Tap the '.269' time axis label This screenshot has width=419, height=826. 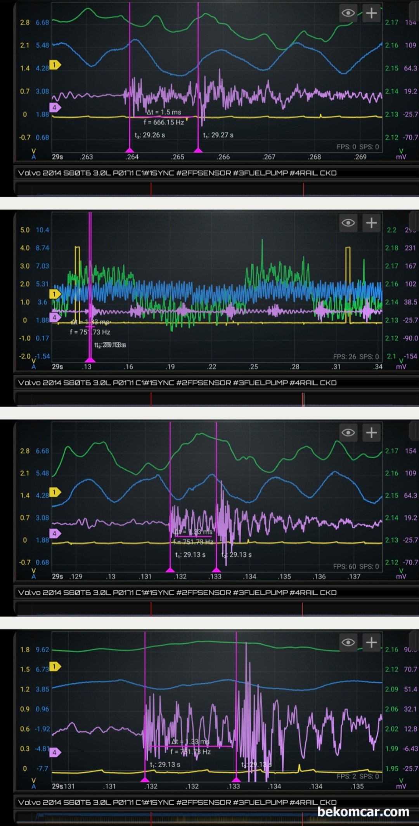[x=360, y=157]
